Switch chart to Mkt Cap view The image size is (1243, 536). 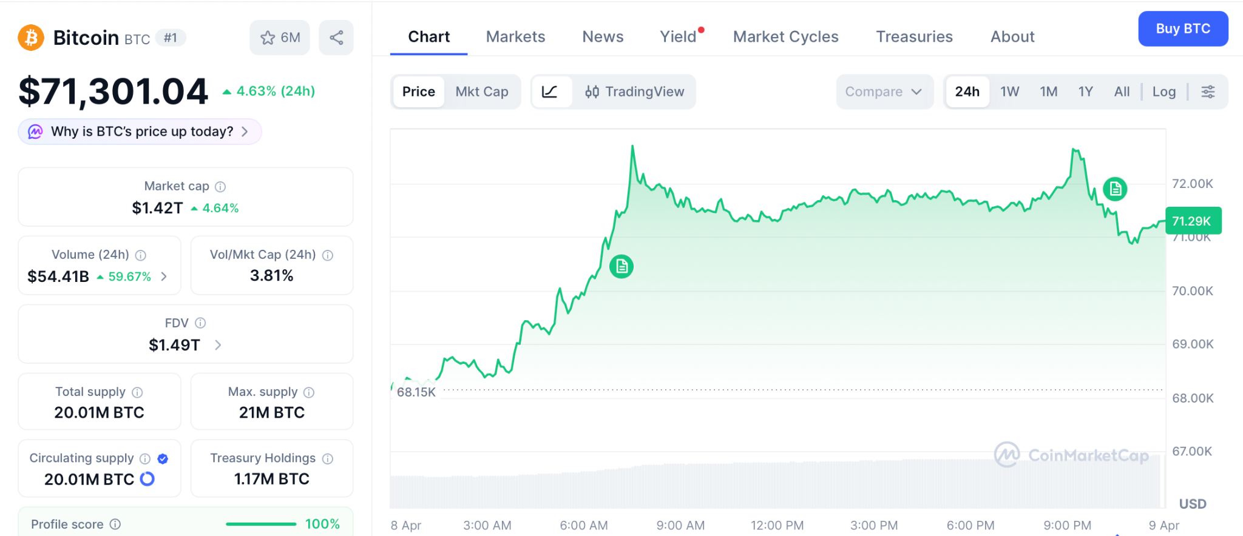482,92
